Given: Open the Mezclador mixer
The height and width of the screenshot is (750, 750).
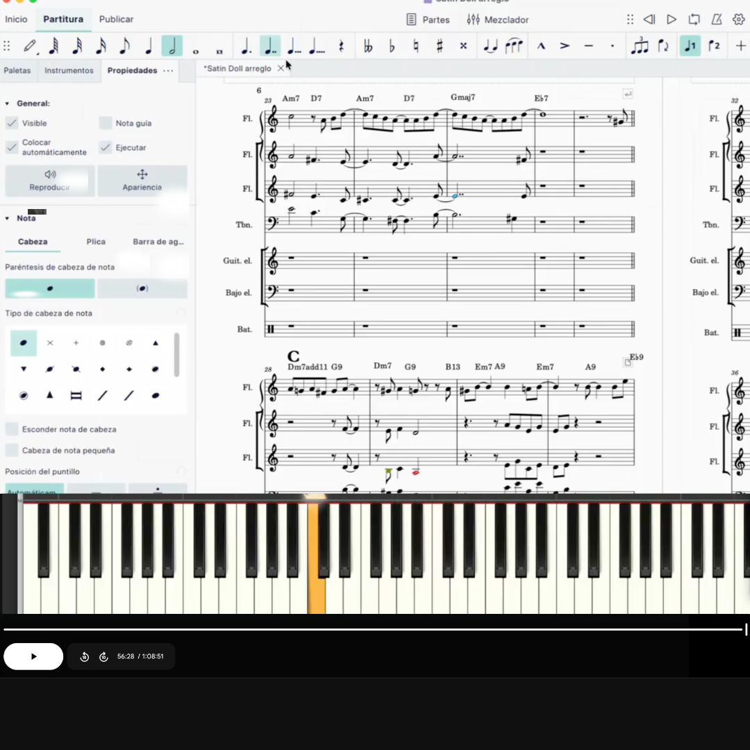Looking at the screenshot, I should (x=498, y=19).
